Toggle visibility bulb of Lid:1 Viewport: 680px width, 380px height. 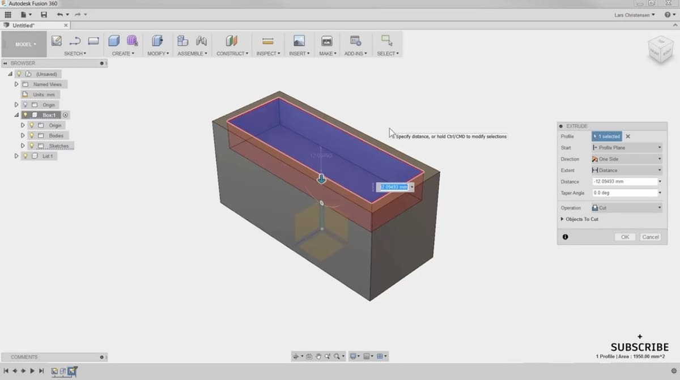coord(25,156)
